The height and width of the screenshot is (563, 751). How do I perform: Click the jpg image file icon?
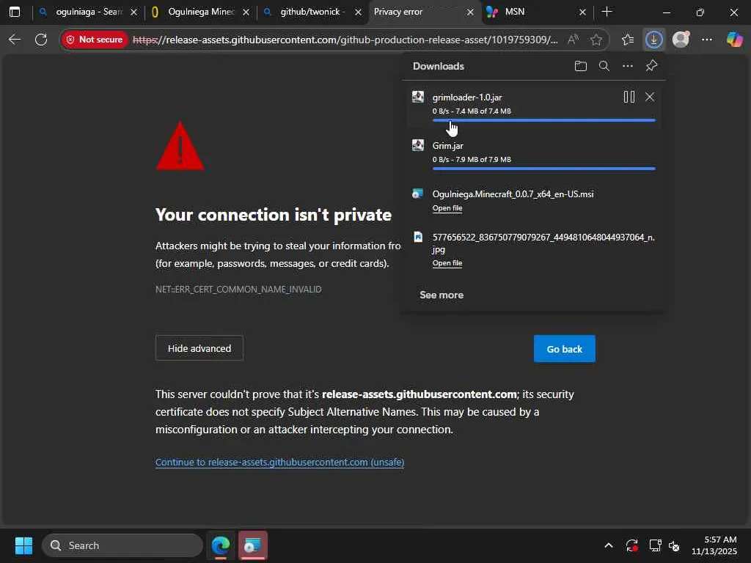coord(418,237)
